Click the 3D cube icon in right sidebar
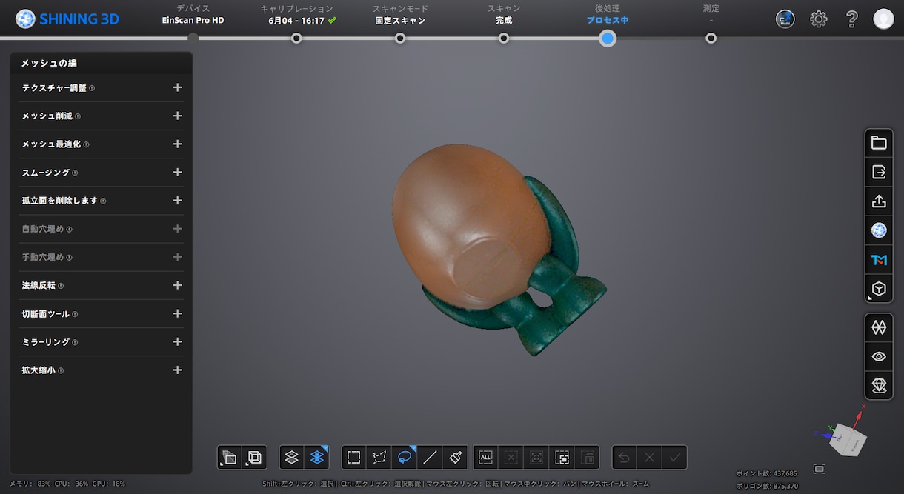The image size is (904, 494). coord(879,288)
